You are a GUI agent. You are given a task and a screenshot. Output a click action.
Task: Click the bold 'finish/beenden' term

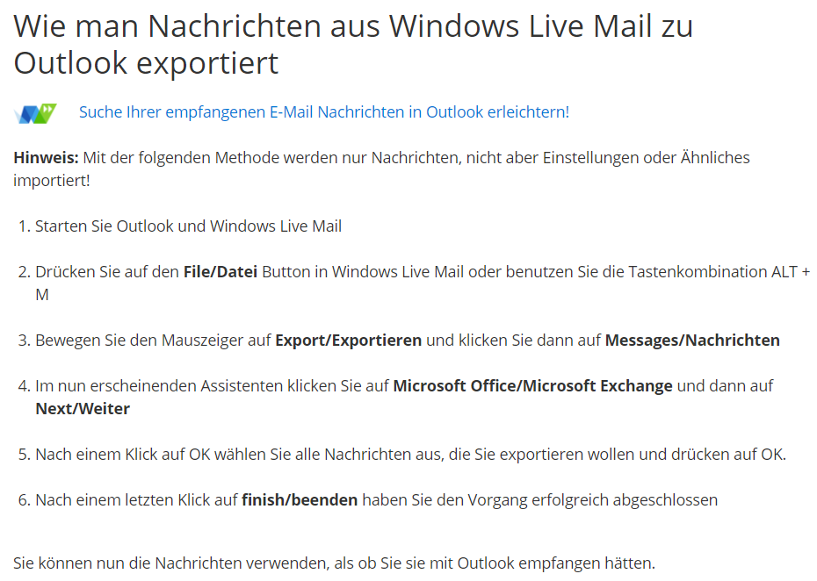click(300, 499)
